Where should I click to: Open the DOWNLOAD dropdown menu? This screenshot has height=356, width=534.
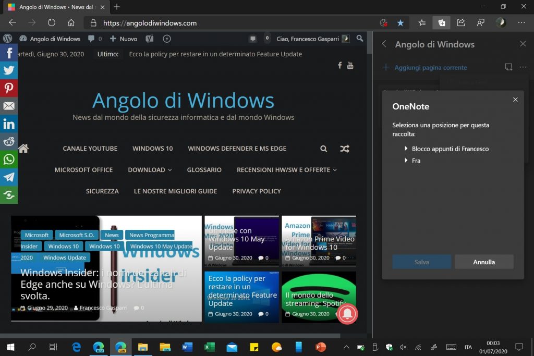[150, 170]
